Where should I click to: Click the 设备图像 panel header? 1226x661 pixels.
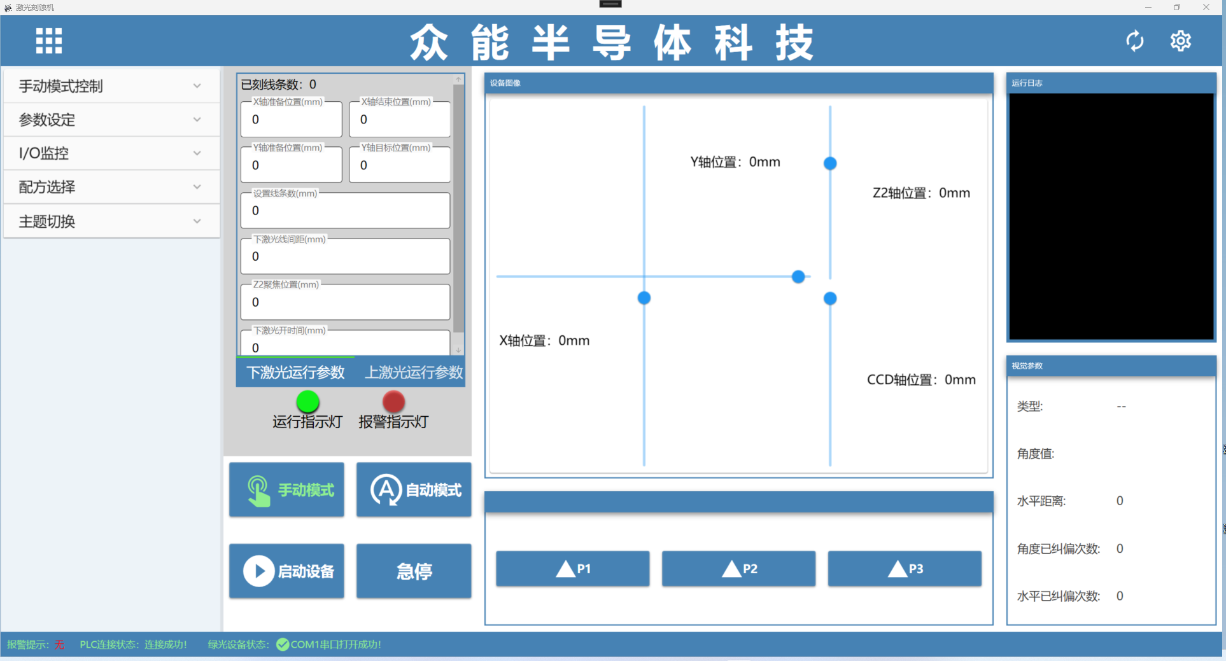click(x=739, y=83)
